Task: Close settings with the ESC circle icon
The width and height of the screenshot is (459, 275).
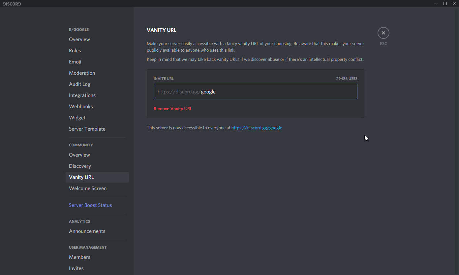Action: 383,33
